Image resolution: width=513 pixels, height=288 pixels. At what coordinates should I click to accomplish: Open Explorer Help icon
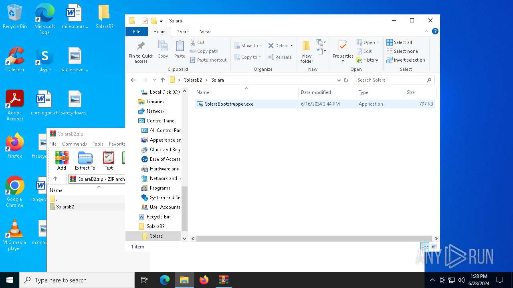pos(435,31)
